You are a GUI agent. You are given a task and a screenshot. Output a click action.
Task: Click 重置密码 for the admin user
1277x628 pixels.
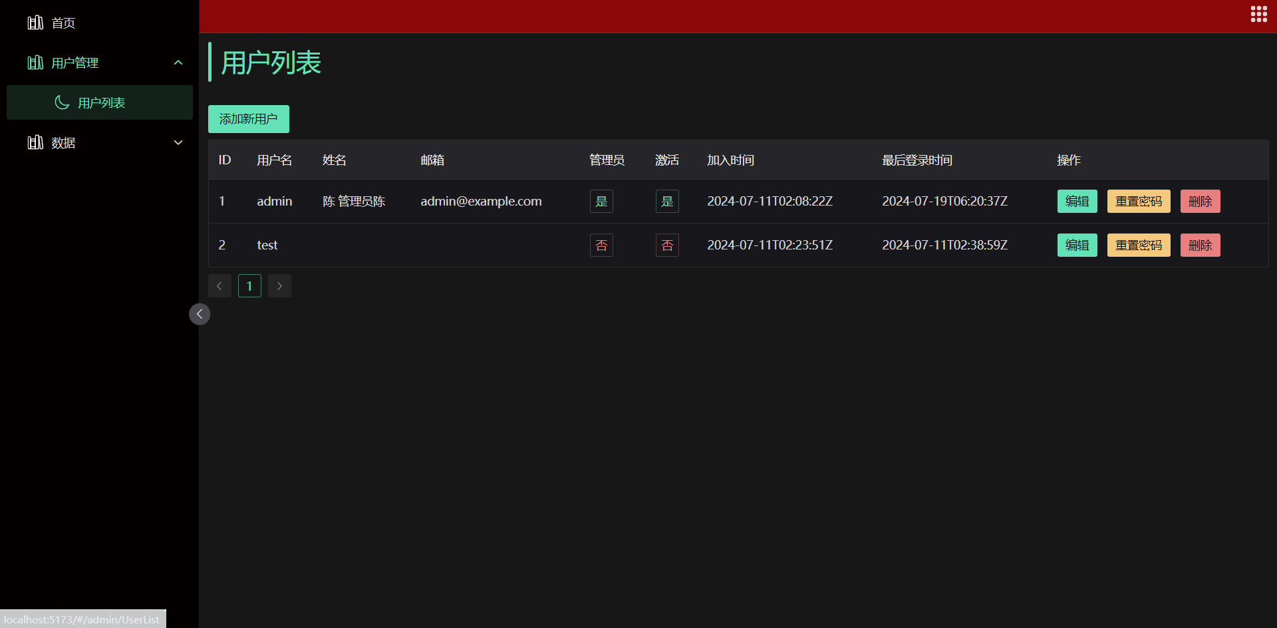coord(1139,201)
